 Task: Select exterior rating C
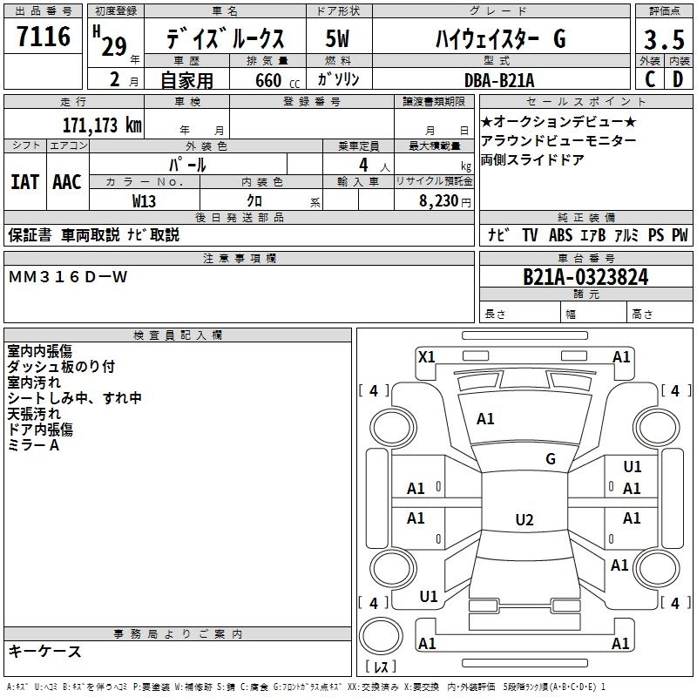click(x=649, y=79)
